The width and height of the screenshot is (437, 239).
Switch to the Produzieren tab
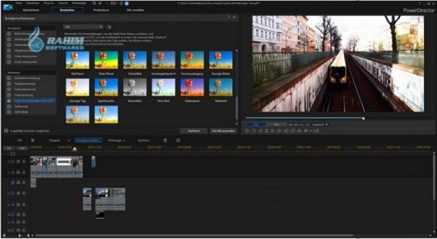(x=100, y=10)
